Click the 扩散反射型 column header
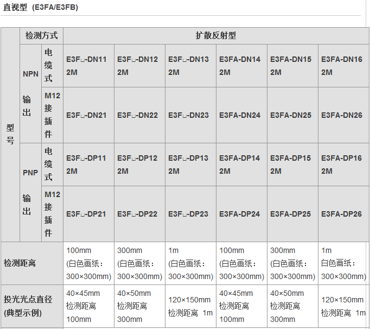370x329 pixels. (216, 36)
